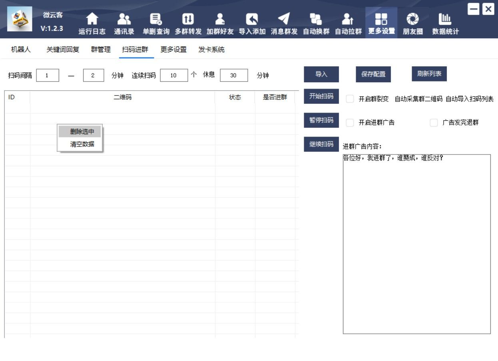The image size is (498, 361).
Task: Switch to the 机器人 tab
Action: click(x=21, y=50)
